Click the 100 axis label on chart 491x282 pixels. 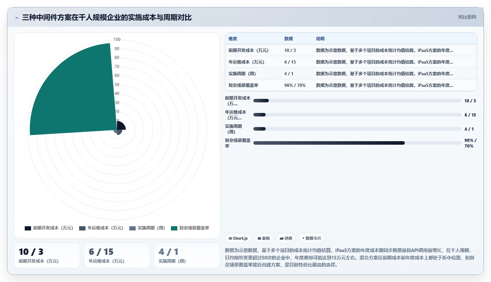117,40
